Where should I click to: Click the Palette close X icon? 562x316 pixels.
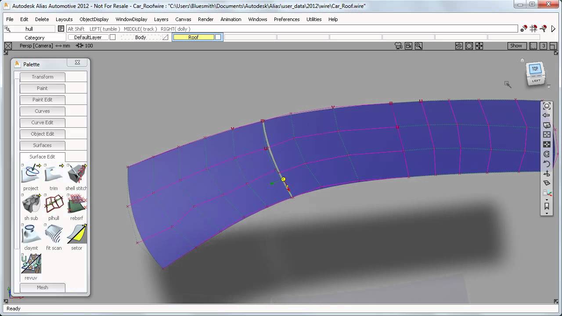pos(77,63)
